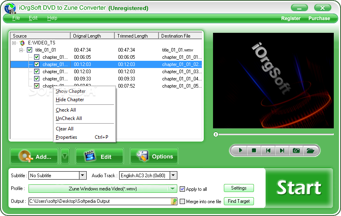The width and height of the screenshot is (341, 216).
Task: Toggle the checkbox of the highlighted 00:12:03 chapter
Action: (37, 64)
